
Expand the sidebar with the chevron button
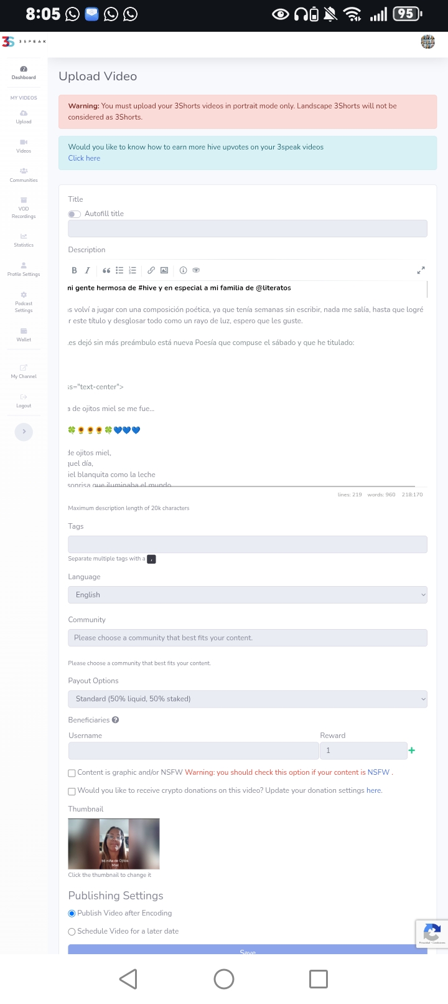click(x=24, y=432)
